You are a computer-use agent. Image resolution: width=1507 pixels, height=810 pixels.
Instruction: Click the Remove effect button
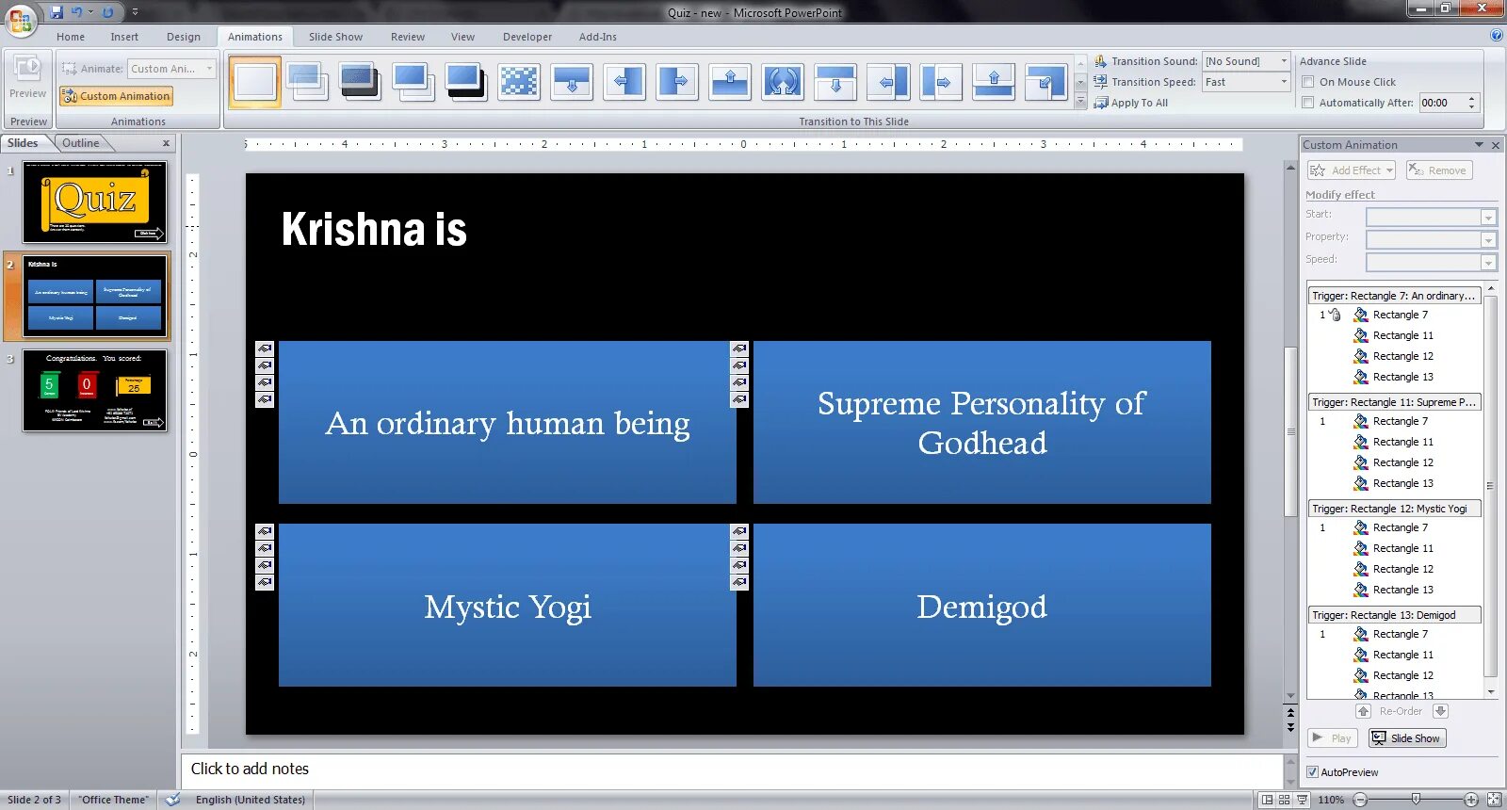tap(1438, 170)
